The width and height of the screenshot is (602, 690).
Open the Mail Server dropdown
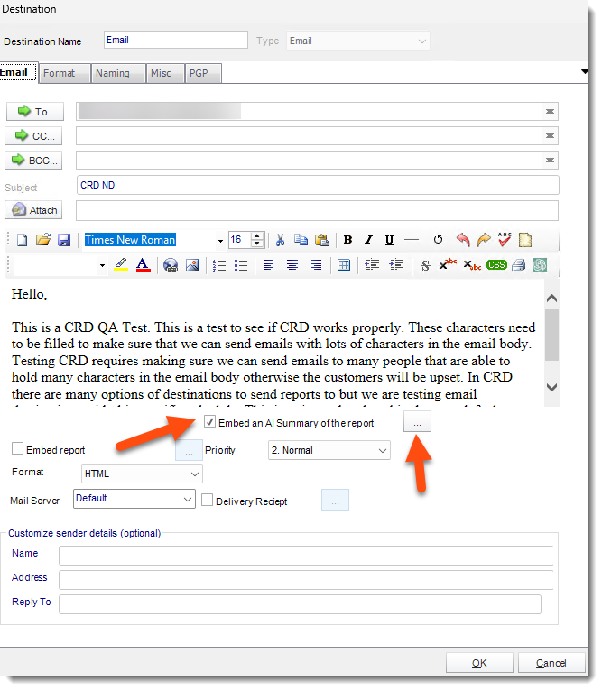coord(134,499)
